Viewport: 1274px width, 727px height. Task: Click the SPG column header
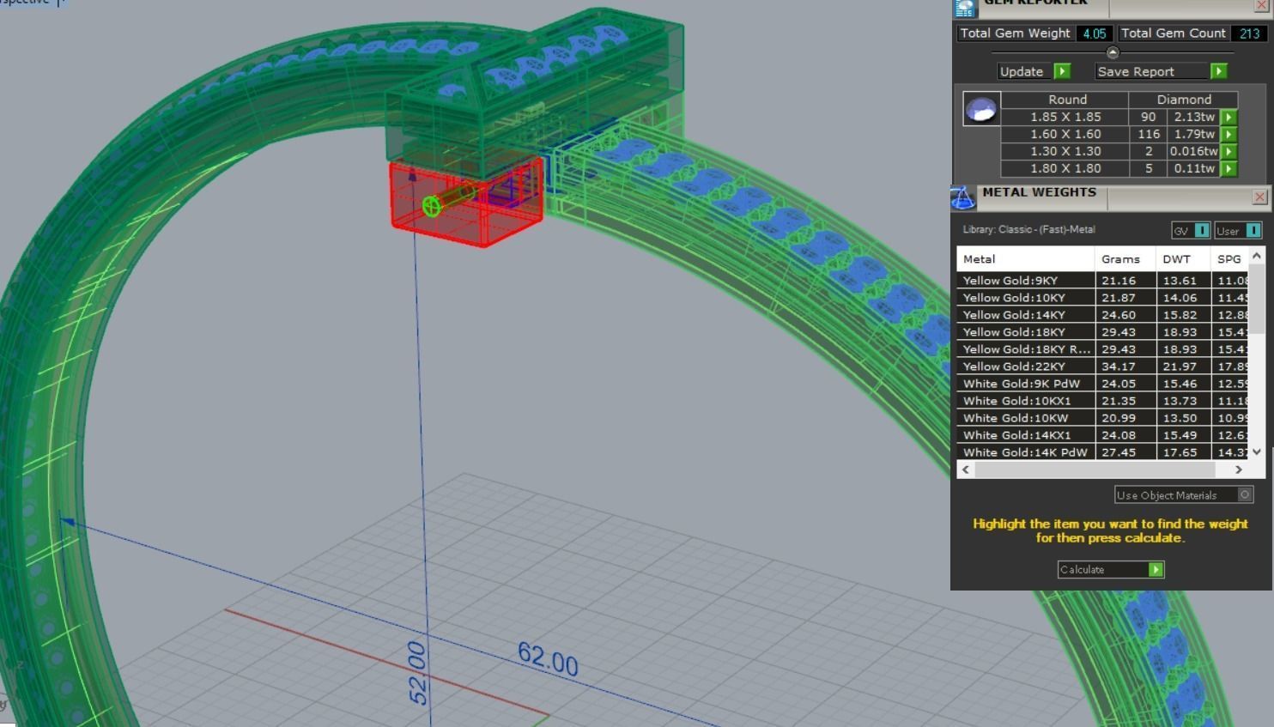(x=1229, y=259)
